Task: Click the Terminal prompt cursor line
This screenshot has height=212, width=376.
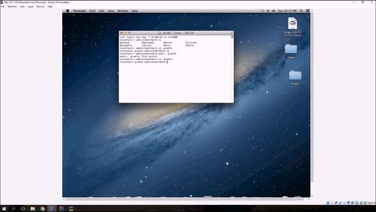Action: coord(144,62)
